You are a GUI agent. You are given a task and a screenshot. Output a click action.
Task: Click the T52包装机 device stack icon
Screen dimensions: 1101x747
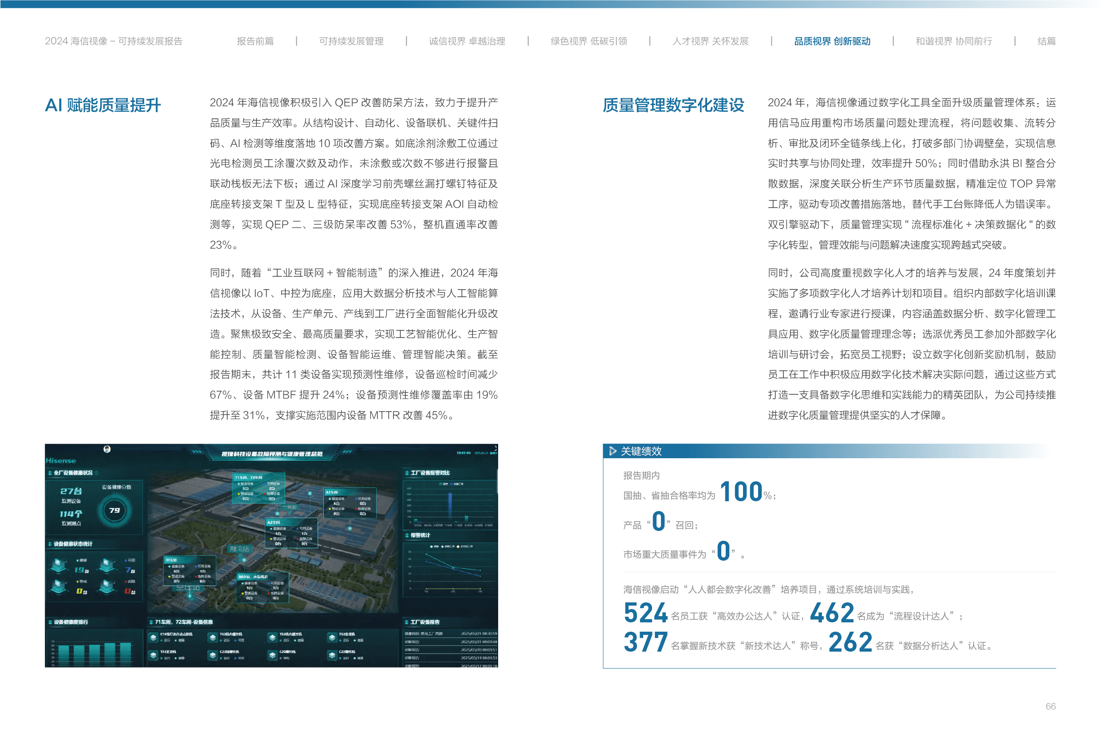tap(332, 637)
